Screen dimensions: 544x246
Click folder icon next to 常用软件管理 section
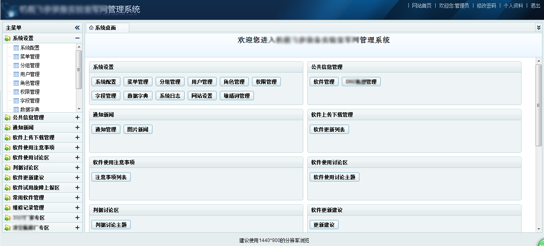8,198
